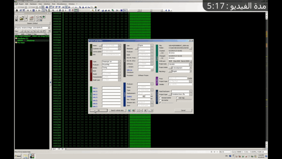Image resolution: width=282 pixels, height=159 pixels.
Task: Click the vehicle Producer input field
Action: (x=110, y=65)
